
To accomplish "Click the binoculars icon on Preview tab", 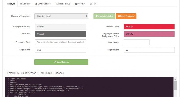I will click(76, 4).
